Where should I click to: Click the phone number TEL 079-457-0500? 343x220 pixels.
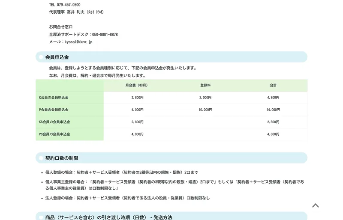tap(65, 5)
